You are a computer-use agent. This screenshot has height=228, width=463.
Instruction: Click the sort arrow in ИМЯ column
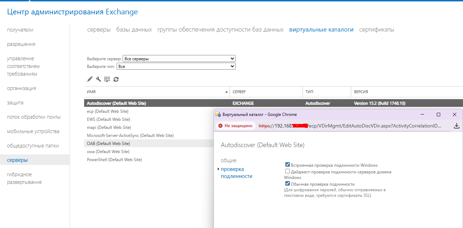coord(226,92)
